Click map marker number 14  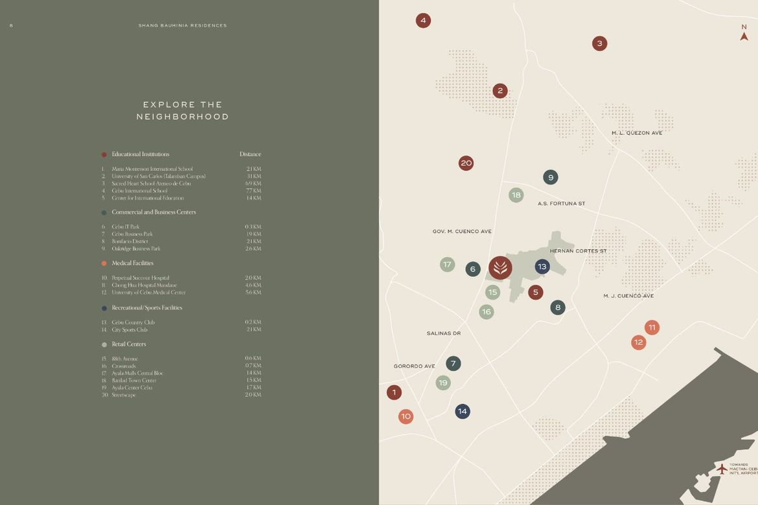[462, 411]
